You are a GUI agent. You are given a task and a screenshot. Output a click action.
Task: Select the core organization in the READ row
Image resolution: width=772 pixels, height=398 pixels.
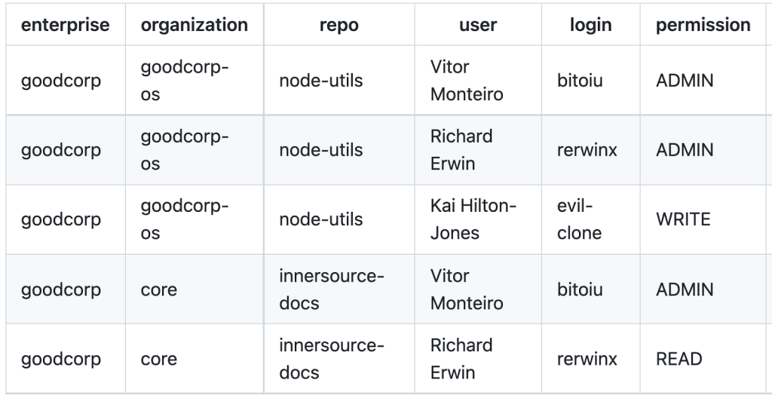tap(158, 359)
